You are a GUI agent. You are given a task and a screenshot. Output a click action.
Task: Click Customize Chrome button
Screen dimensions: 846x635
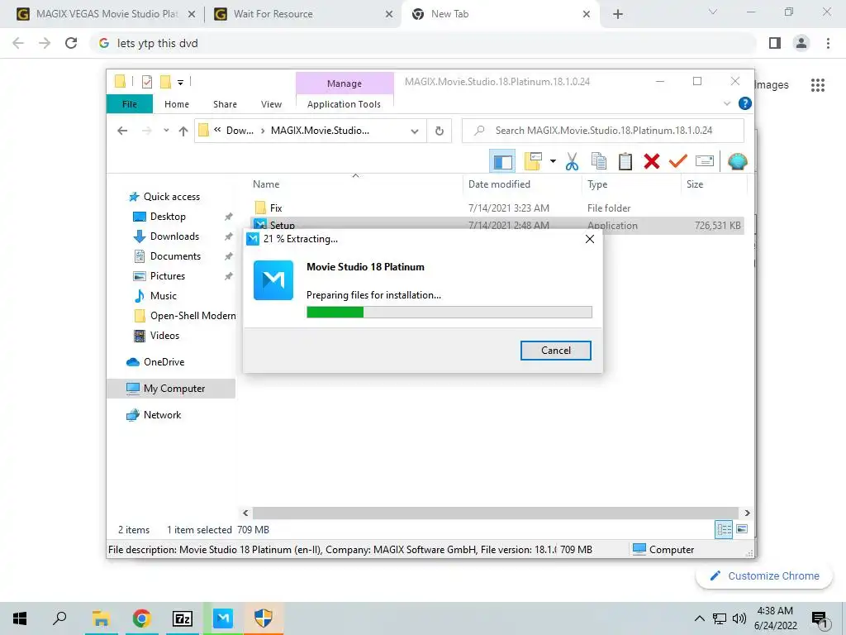point(764,575)
